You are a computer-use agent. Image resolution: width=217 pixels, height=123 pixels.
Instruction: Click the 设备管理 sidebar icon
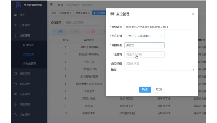tap(15, 73)
